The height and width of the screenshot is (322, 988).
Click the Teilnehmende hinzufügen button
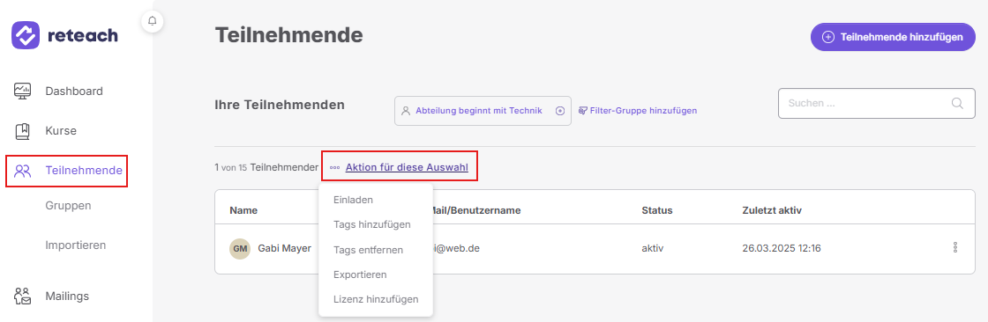893,37
